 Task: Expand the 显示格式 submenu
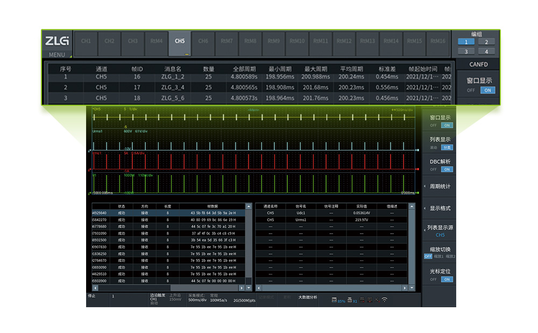click(439, 208)
